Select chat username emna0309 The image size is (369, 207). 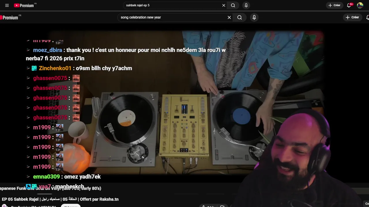click(46, 177)
